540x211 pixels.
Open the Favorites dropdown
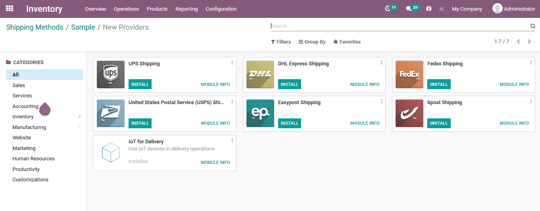pyautogui.click(x=347, y=42)
